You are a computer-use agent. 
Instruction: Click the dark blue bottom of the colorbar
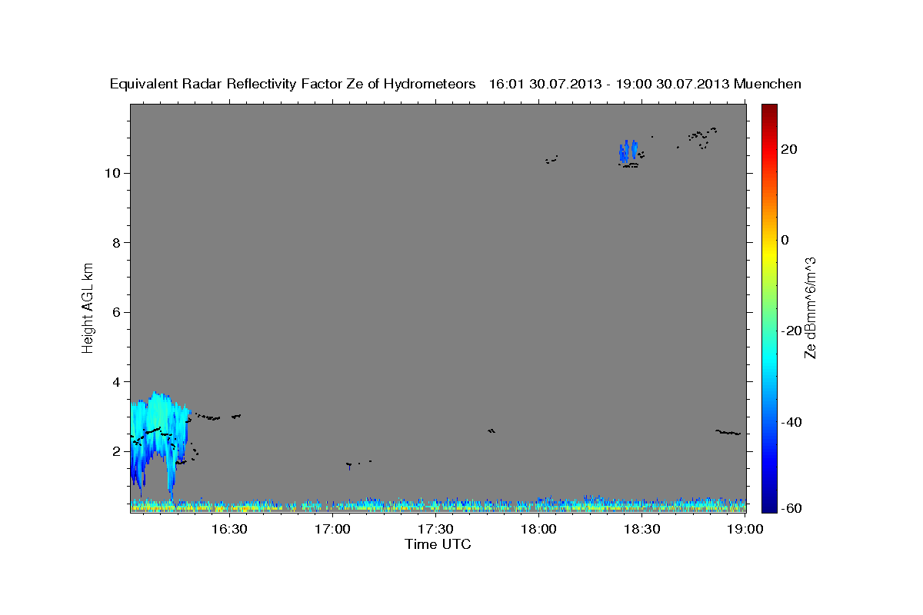[769, 505]
